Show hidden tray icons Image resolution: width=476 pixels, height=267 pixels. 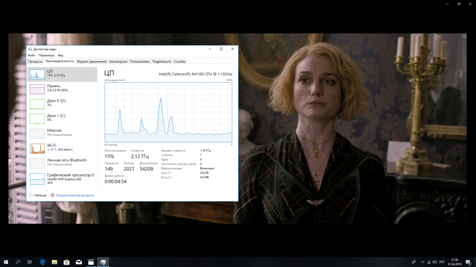423,262
